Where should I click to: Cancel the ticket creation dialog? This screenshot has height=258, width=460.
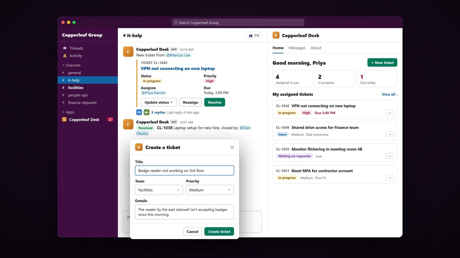tap(193, 232)
